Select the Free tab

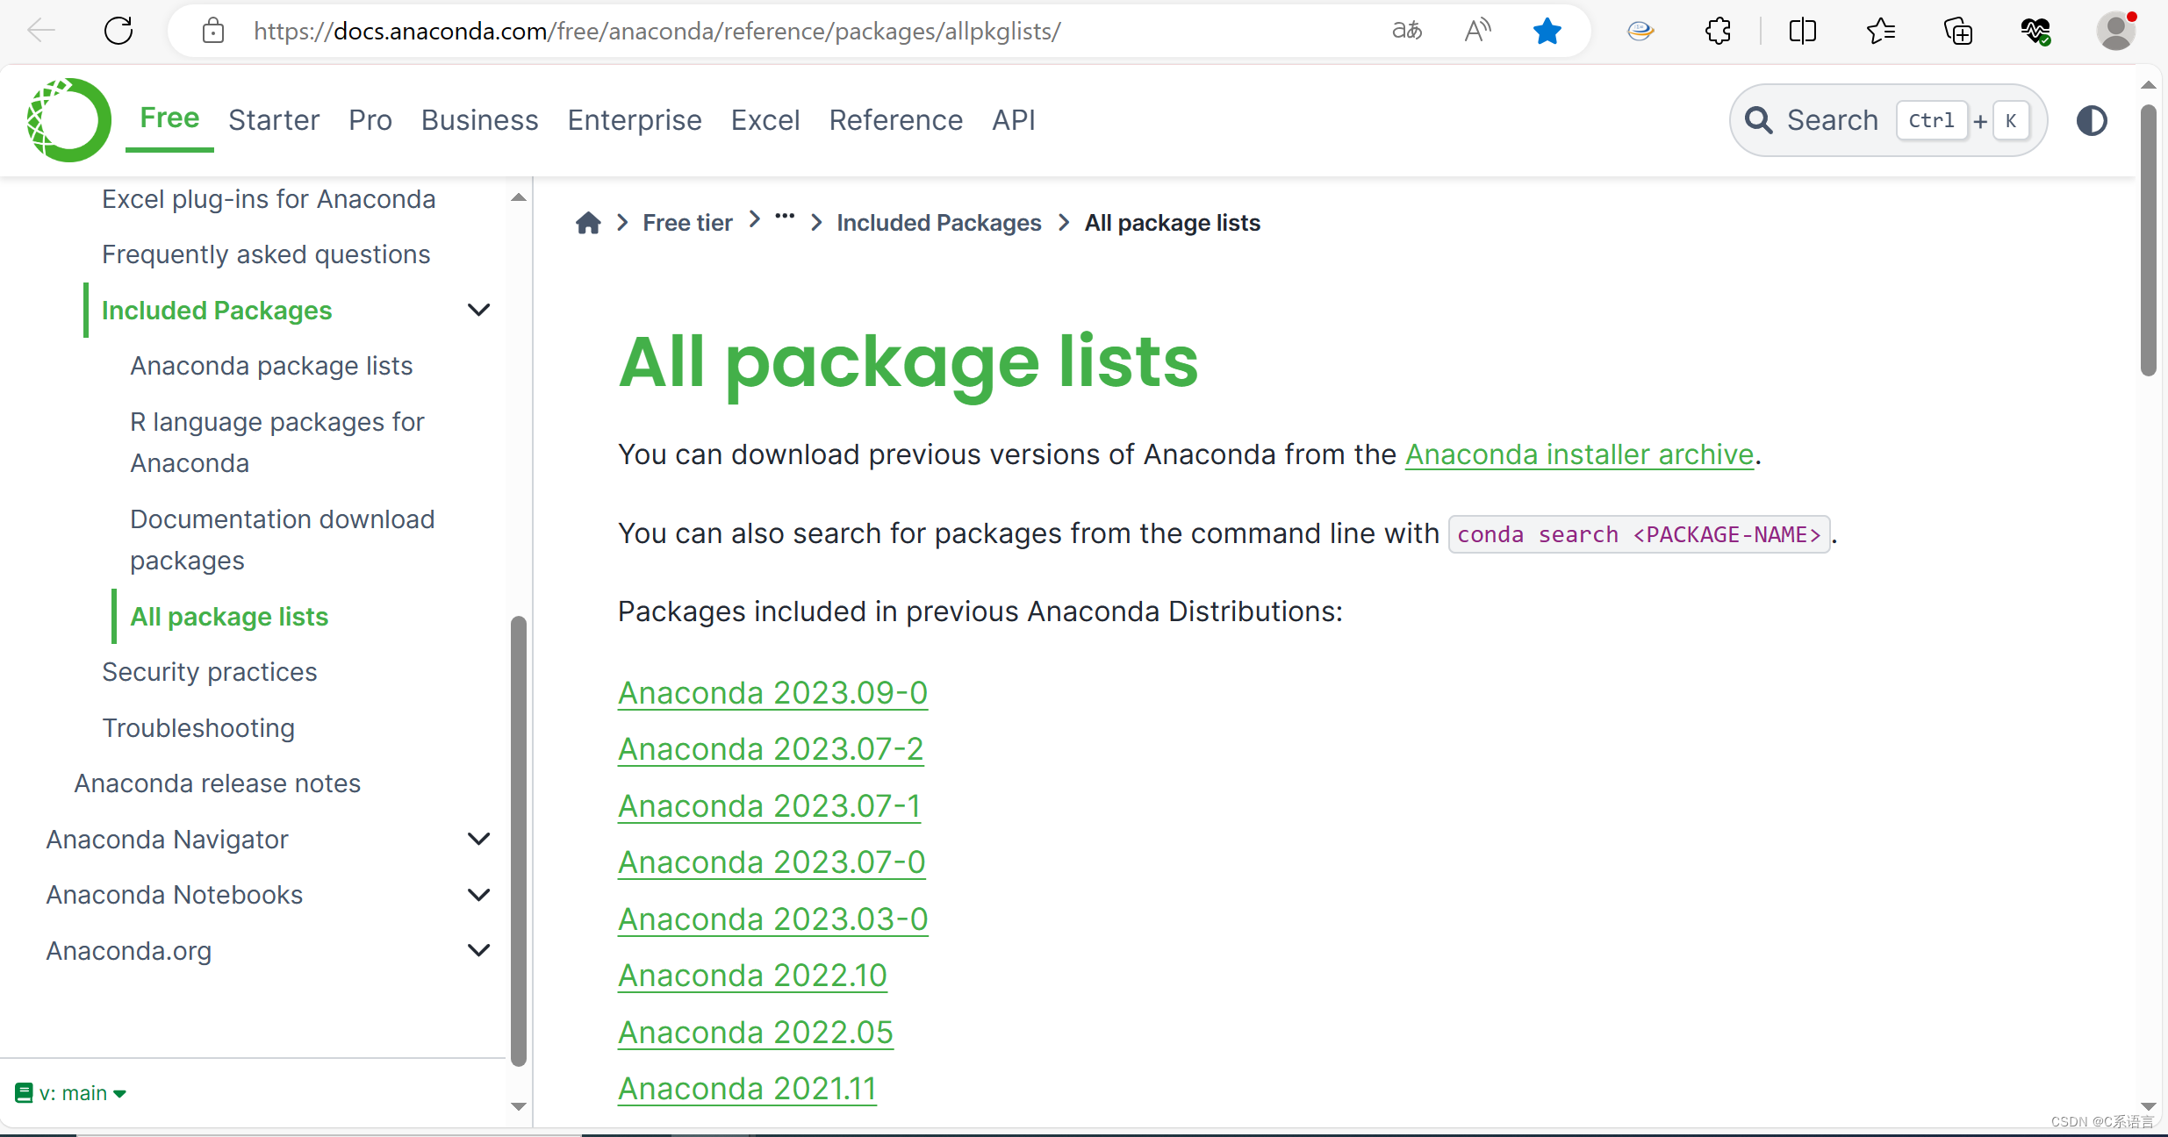click(169, 118)
